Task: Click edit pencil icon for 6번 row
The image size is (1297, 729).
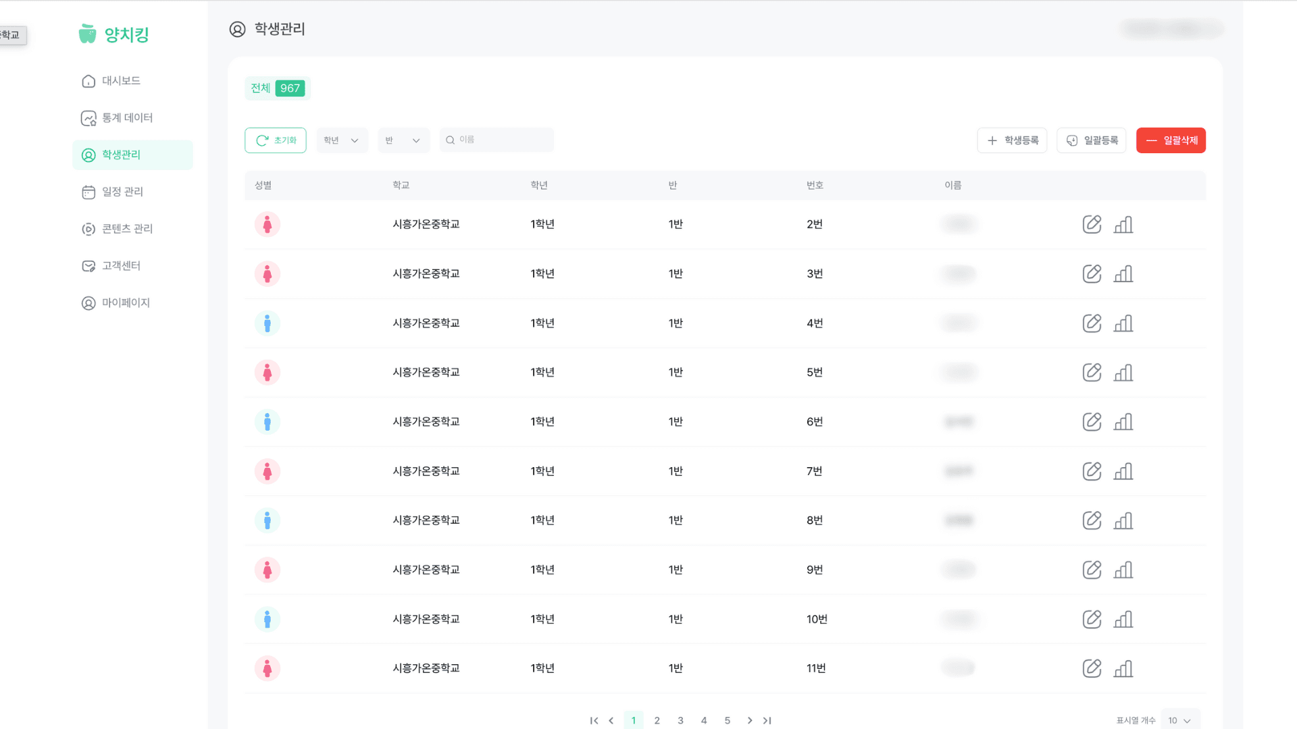Action: (x=1092, y=422)
